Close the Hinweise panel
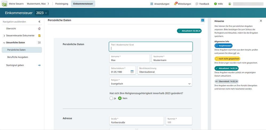The image size is (266, 130). tap(261, 21)
